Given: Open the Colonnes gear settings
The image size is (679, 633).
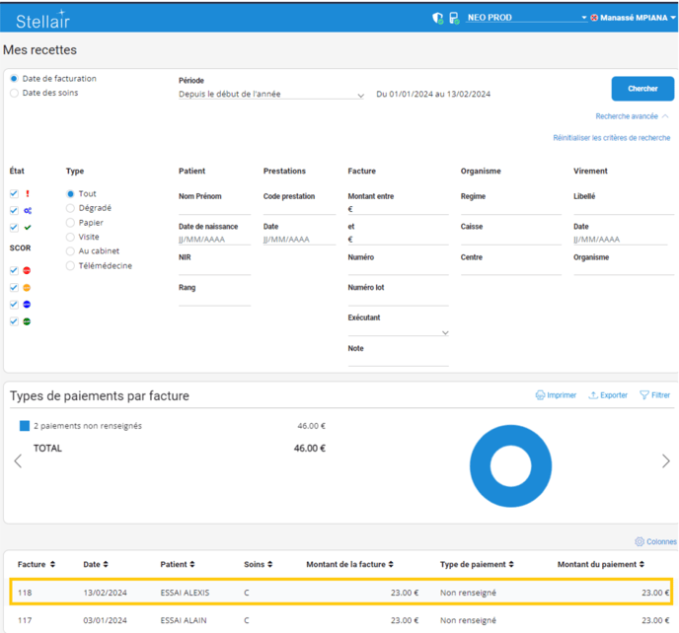Looking at the screenshot, I should pos(640,542).
